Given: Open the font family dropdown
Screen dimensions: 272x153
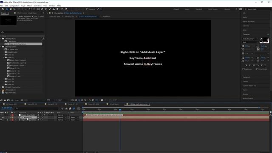Looking at the screenshot, I should [250, 39].
